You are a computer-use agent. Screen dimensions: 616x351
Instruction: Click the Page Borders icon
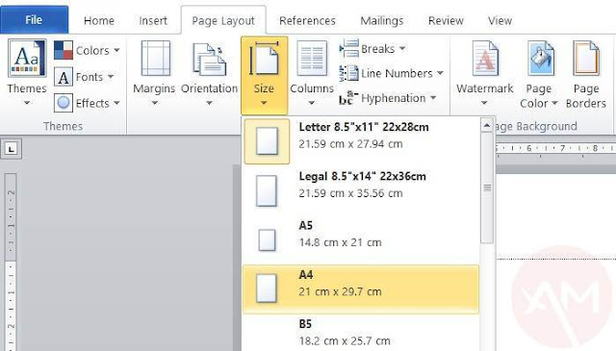coord(586,59)
